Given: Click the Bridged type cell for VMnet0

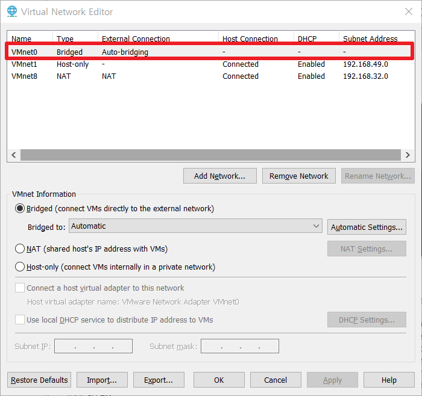Looking at the screenshot, I should pyautogui.click(x=69, y=52).
